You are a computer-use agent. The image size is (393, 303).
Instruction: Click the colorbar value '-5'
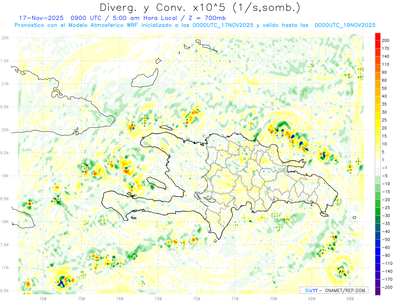tap(385, 176)
